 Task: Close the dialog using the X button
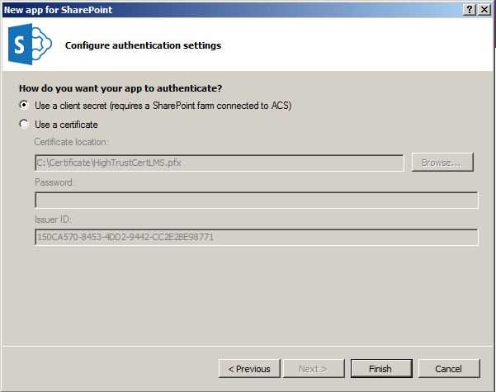coord(484,10)
